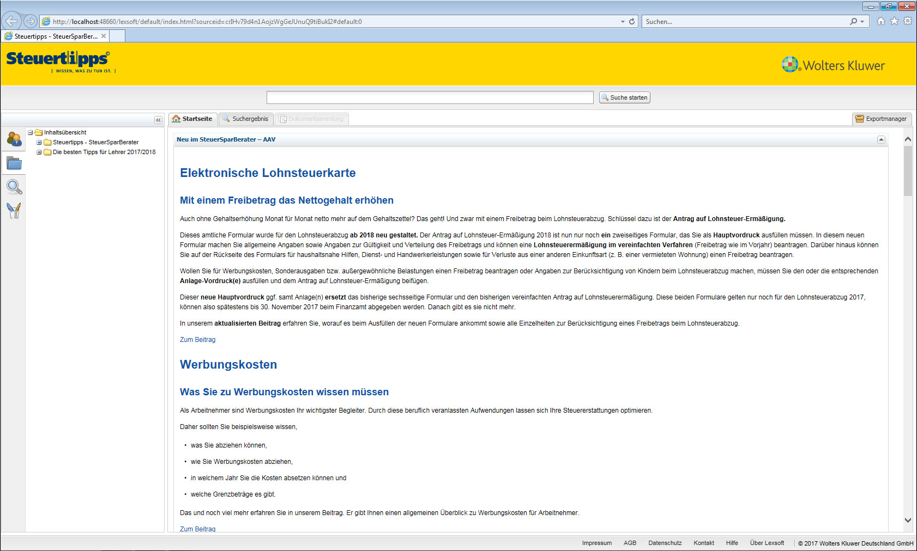This screenshot has width=917, height=551.
Task: Expand Die besten Tipps für Lehrer node
Action: [39, 152]
